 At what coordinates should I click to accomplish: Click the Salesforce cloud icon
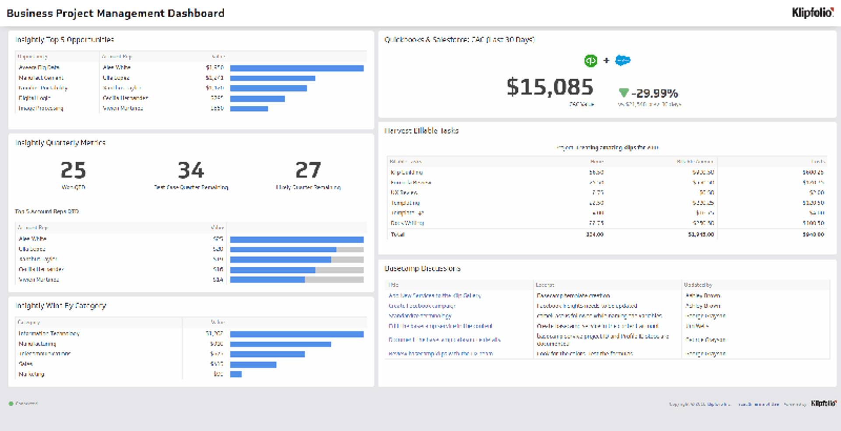622,61
